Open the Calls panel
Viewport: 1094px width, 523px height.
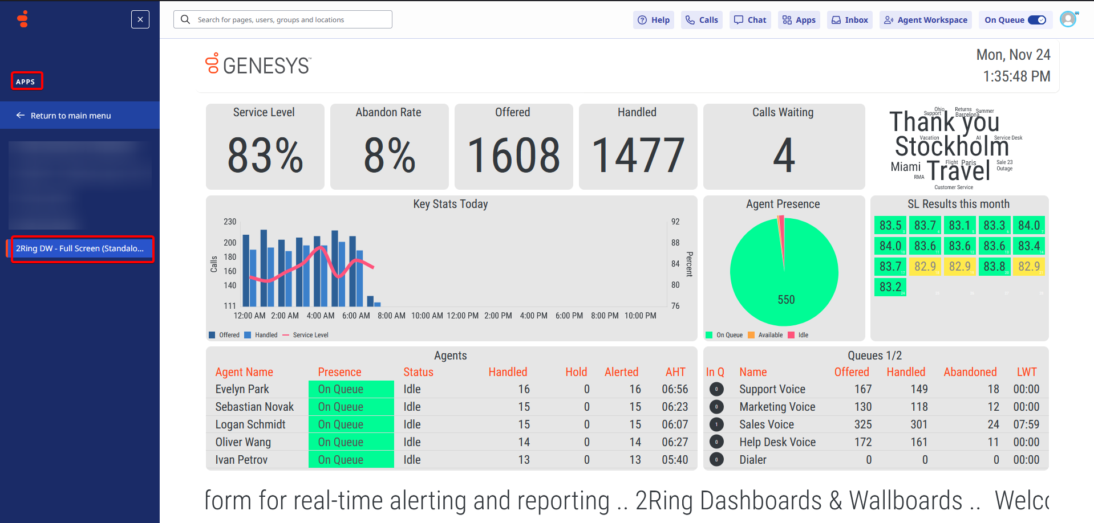pos(702,20)
